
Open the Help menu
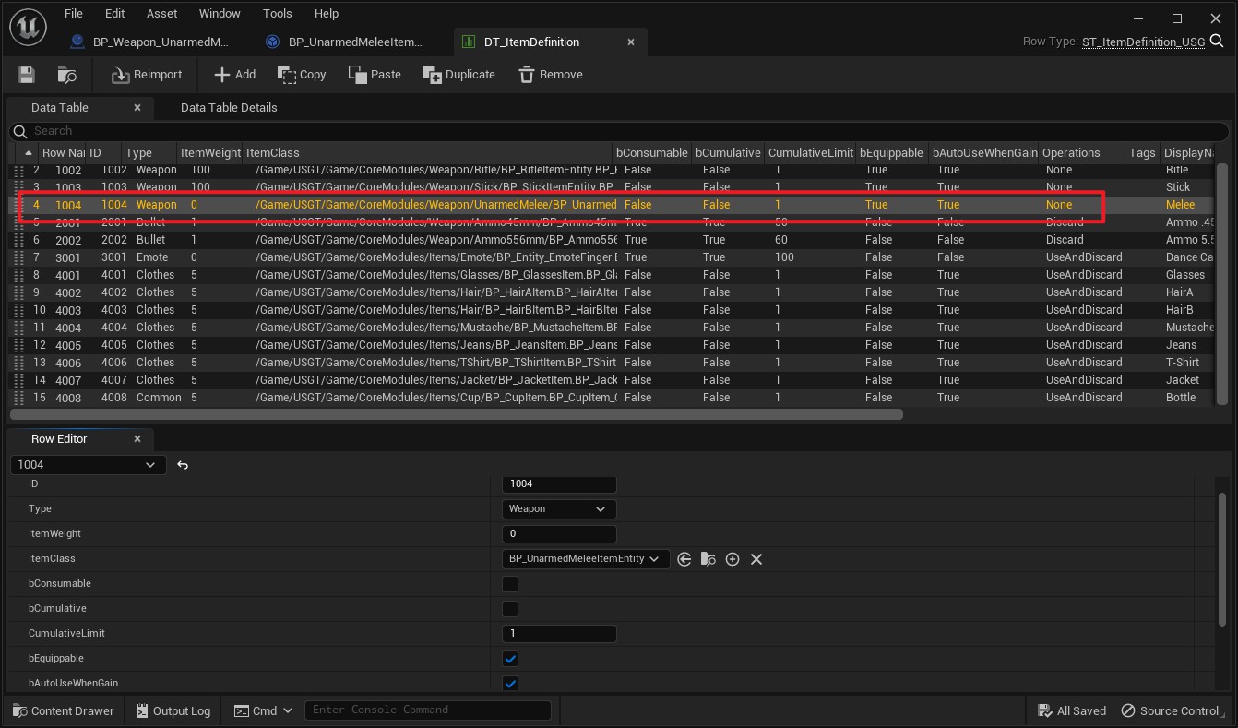coord(327,14)
